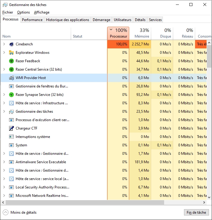Click the WMI Provider Host icon
The width and height of the screenshot is (212, 220).
(11, 78)
